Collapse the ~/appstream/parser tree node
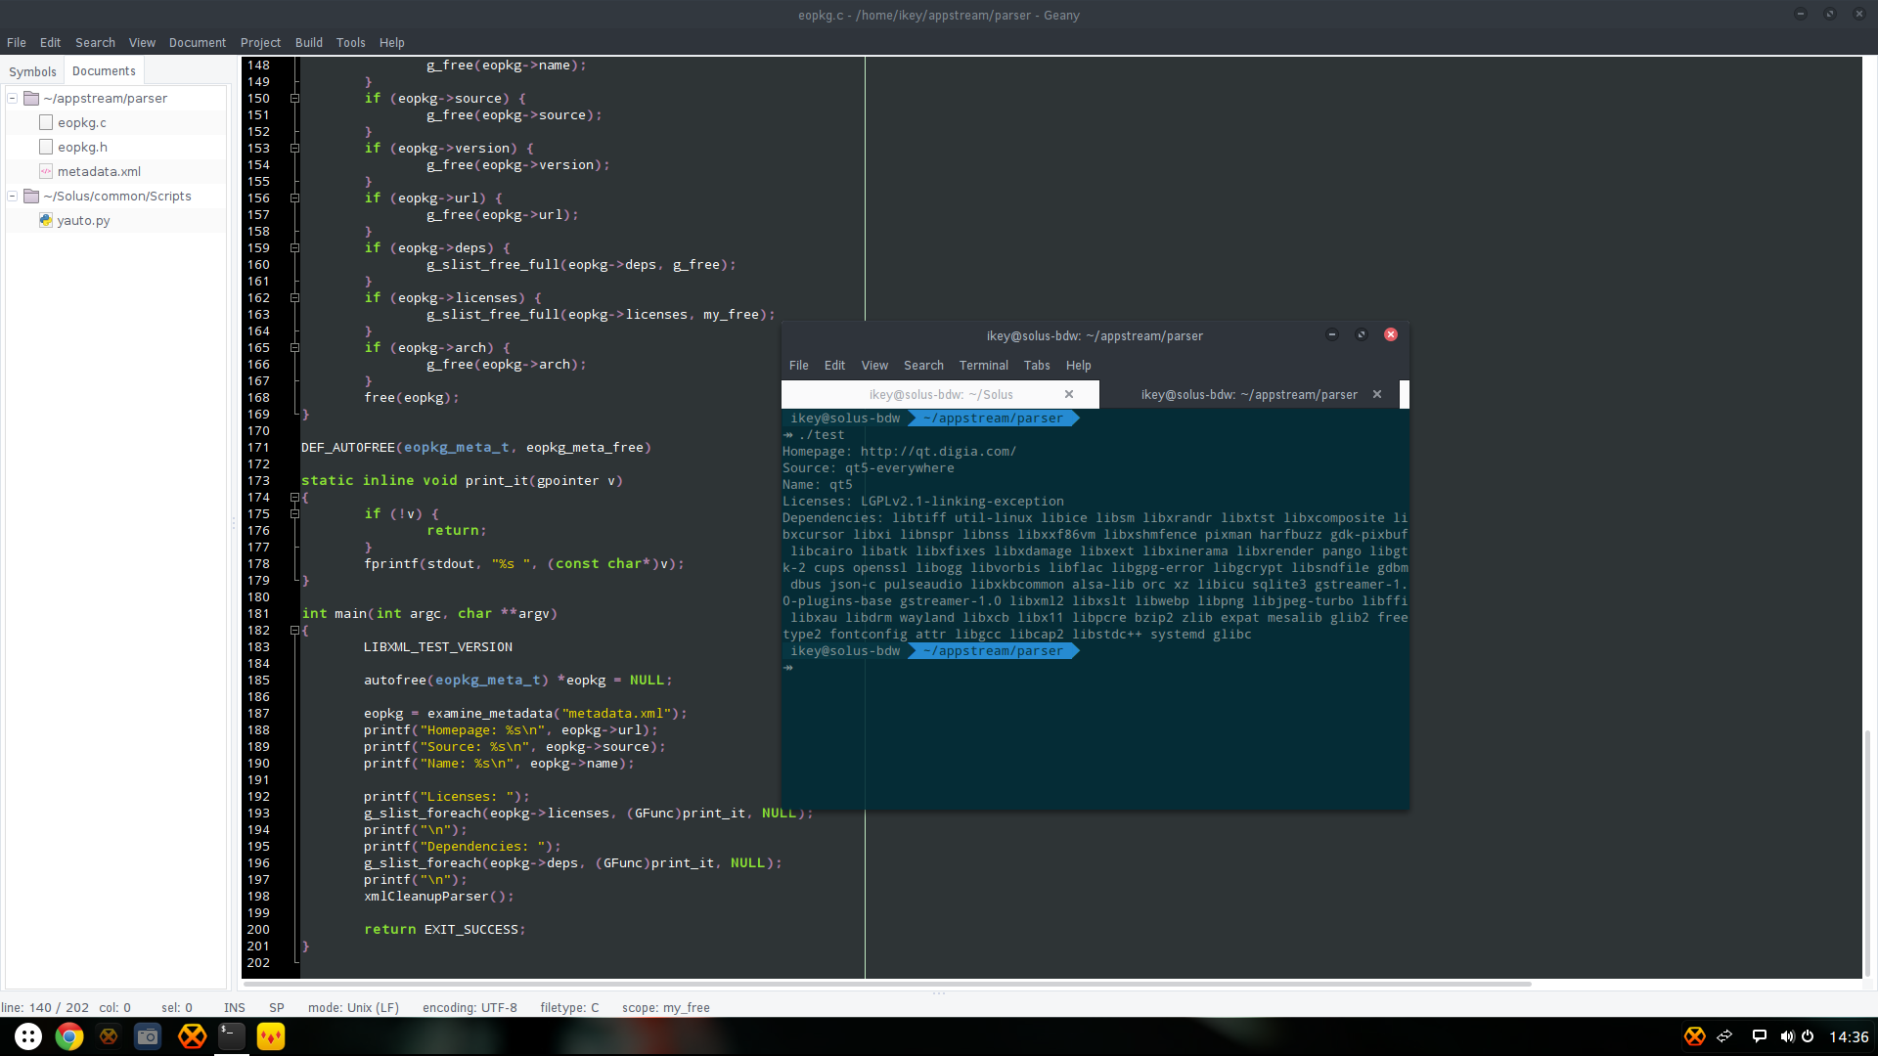Screen dimensions: 1878x1056 13,98
